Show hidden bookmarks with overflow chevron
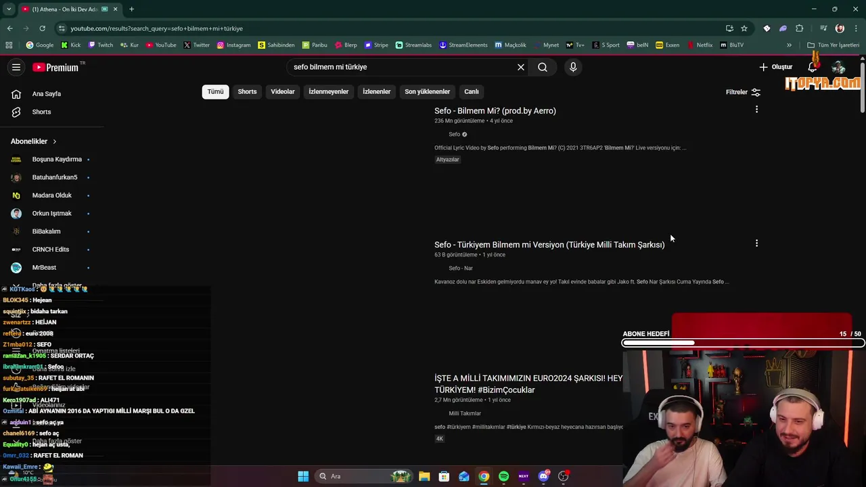The width and height of the screenshot is (866, 487). point(789,45)
